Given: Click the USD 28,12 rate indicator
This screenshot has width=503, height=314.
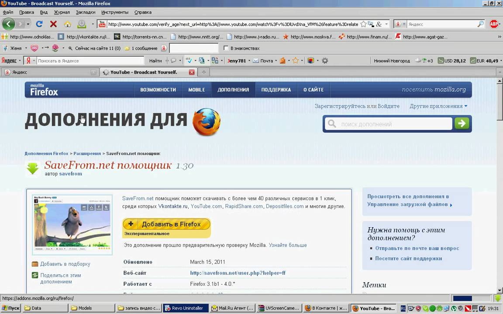Looking at the screenshot, I should (451, 61).
